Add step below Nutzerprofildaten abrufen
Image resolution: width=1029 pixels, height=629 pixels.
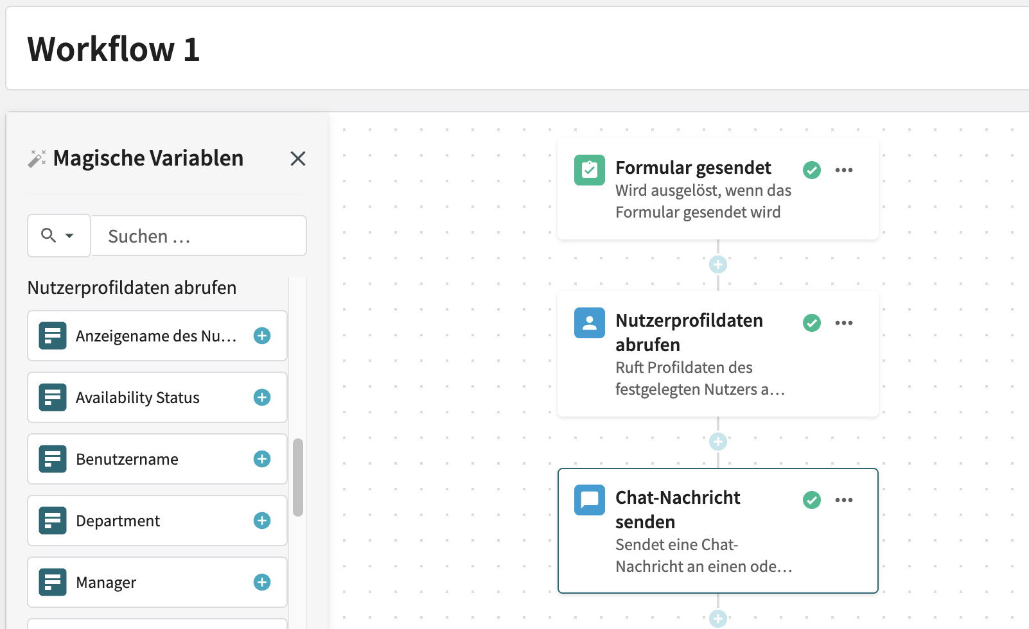(x=717, y=442)
